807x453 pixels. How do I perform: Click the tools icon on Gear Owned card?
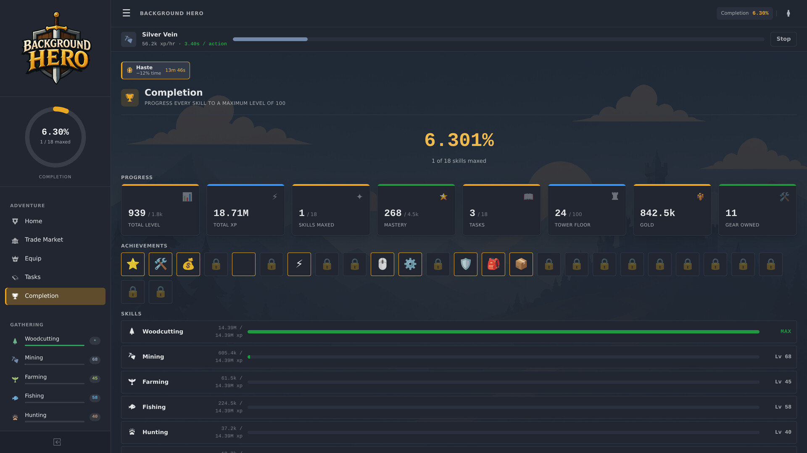[x=785, y=197]
